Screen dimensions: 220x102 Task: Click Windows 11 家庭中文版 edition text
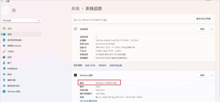(106, 83)
